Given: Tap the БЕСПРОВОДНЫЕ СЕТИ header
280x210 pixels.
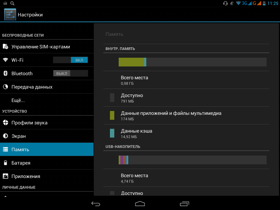Looking at the screenshot, I should coord(23,35).
